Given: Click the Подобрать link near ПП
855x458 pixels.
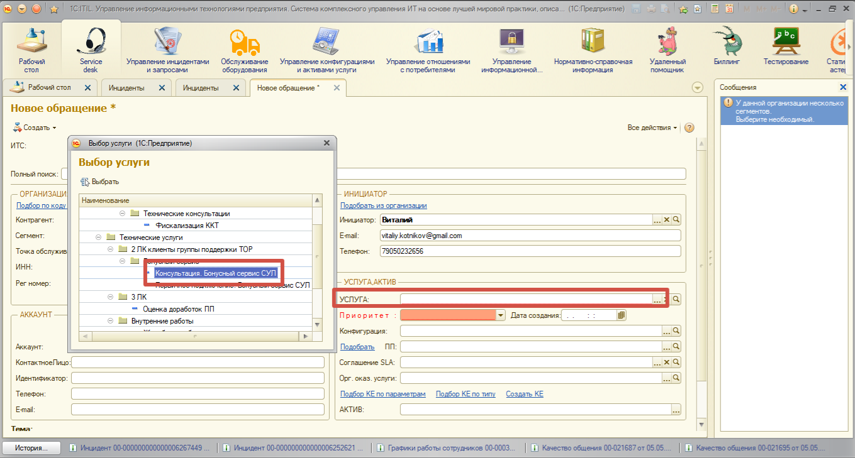Looking at the screenshot, I should click(357, 347).
